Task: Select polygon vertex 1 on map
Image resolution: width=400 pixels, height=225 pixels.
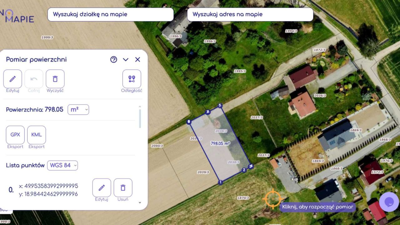Action: 220,182
